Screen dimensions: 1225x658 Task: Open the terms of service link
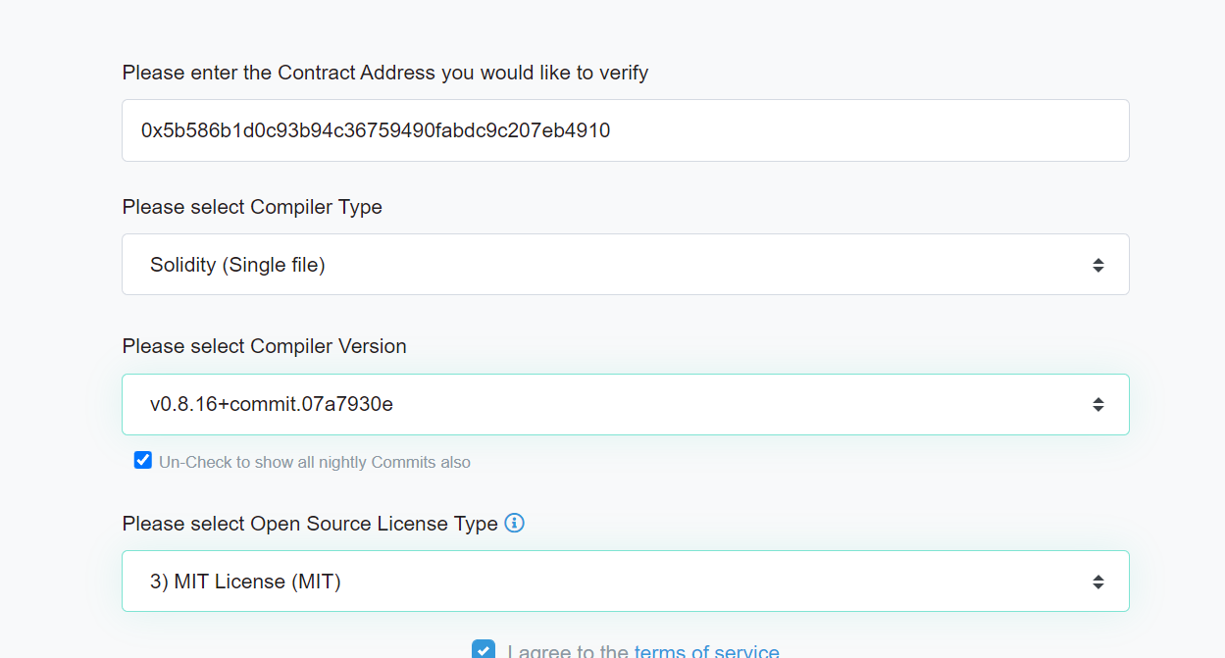point(707,651)
